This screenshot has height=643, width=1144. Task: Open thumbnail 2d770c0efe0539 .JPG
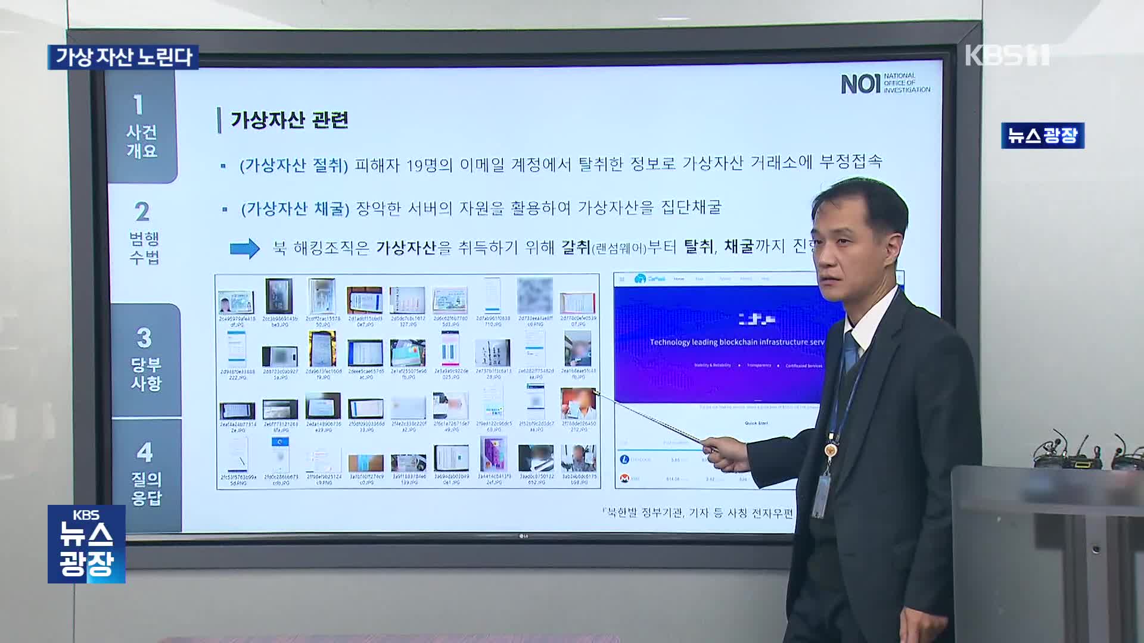coord(577,303)
